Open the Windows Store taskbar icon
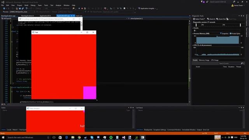 [60, 137]
